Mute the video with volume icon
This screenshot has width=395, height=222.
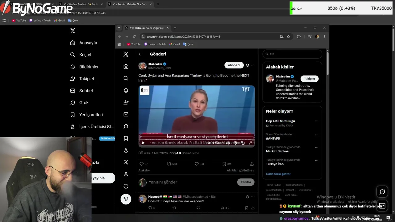click(228, 143)
